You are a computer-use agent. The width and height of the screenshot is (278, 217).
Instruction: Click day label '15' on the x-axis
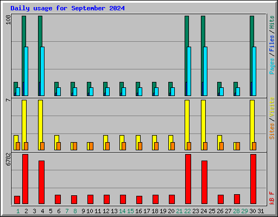coord(130,211)
